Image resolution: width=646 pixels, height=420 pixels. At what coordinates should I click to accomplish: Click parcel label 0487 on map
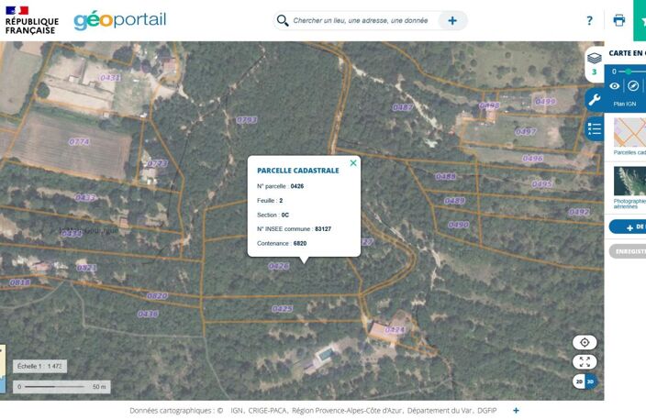coord(403,107)
